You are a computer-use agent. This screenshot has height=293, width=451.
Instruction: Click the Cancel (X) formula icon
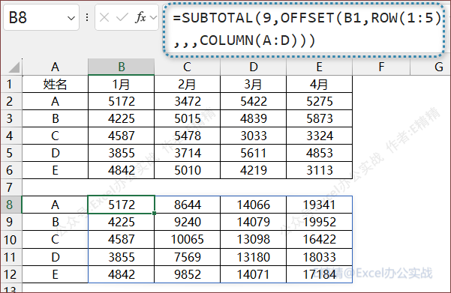click(104, 18)
